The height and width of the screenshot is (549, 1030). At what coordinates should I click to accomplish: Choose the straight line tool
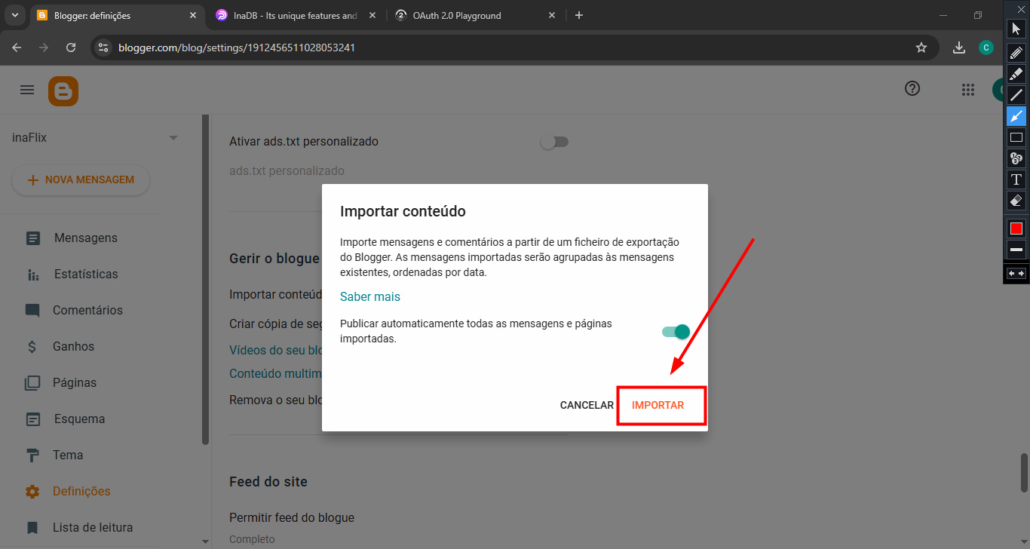pos(1016,94)
